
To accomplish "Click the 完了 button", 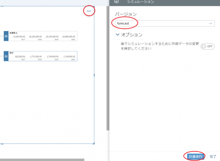I will point(213,156).
